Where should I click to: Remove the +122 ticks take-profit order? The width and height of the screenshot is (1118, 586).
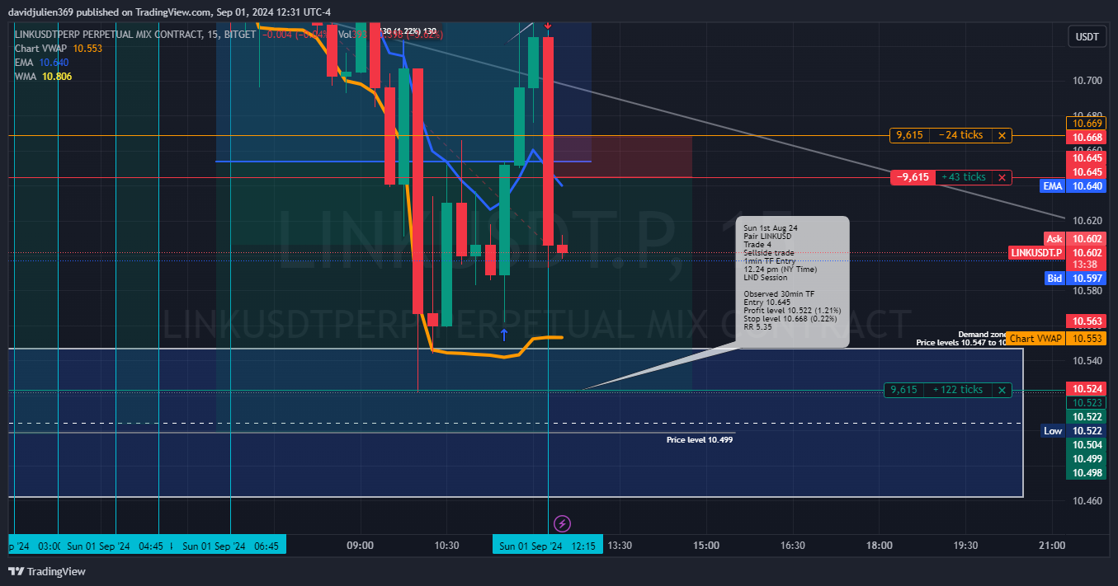pos(1002,390)
